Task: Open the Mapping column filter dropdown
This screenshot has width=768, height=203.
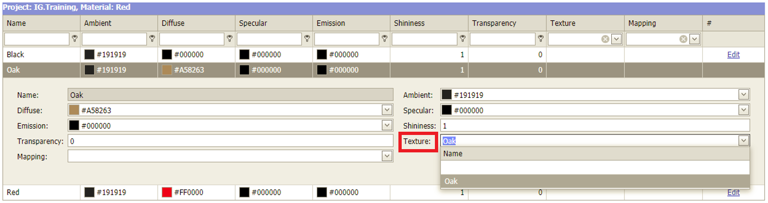Action: 694,39
